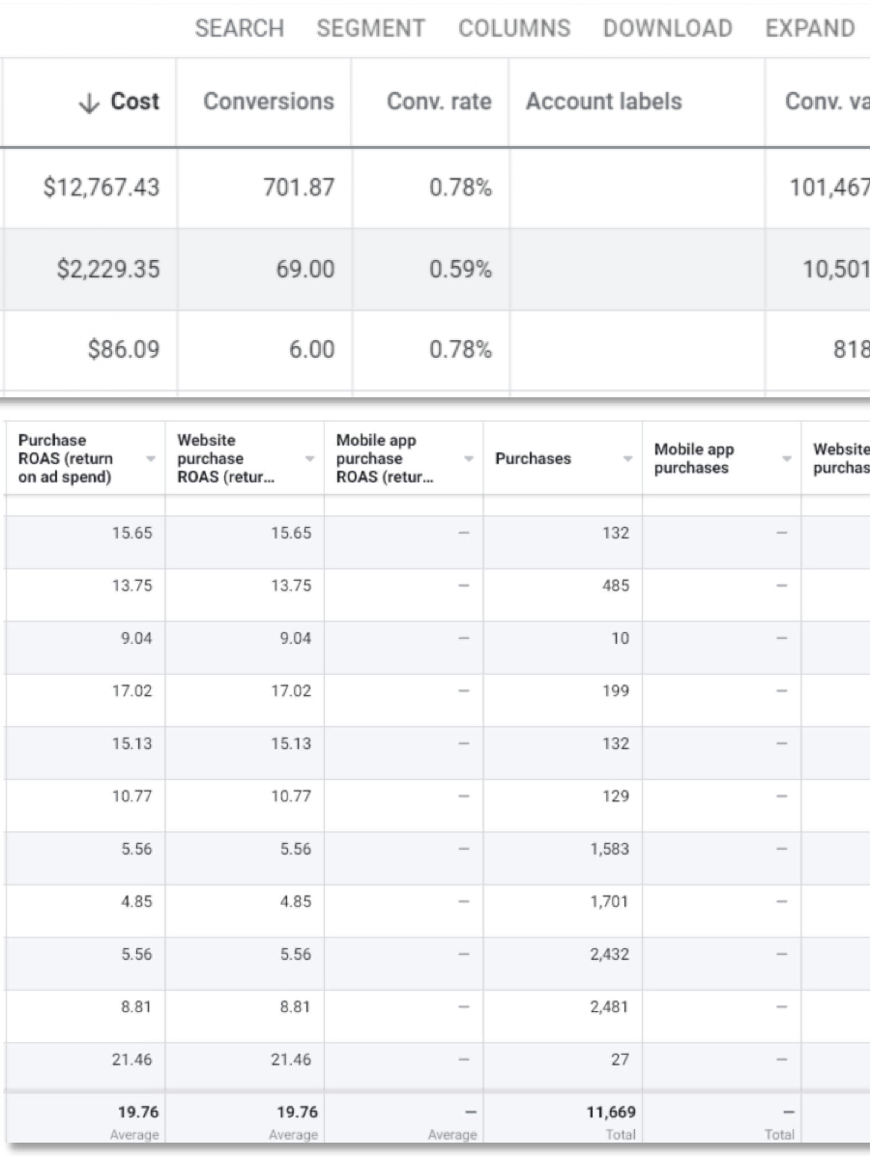
Task: Open the SEARCH toolbar option
Action: click(240, 29)
